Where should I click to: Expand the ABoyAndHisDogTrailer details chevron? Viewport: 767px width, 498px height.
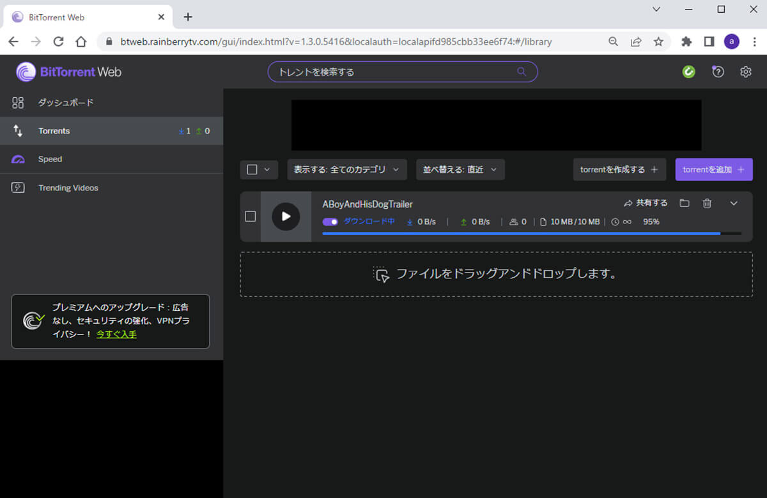734,203
